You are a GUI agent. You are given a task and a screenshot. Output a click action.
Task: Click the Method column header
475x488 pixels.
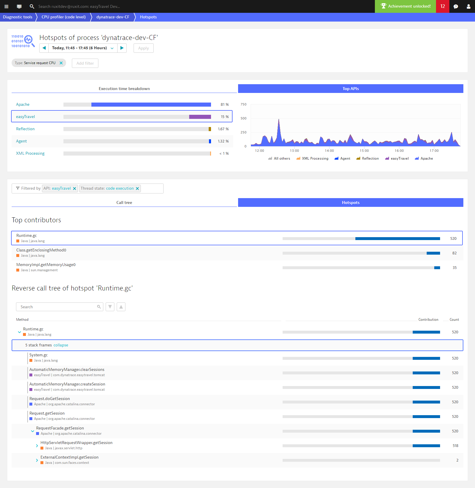(22, 320)
